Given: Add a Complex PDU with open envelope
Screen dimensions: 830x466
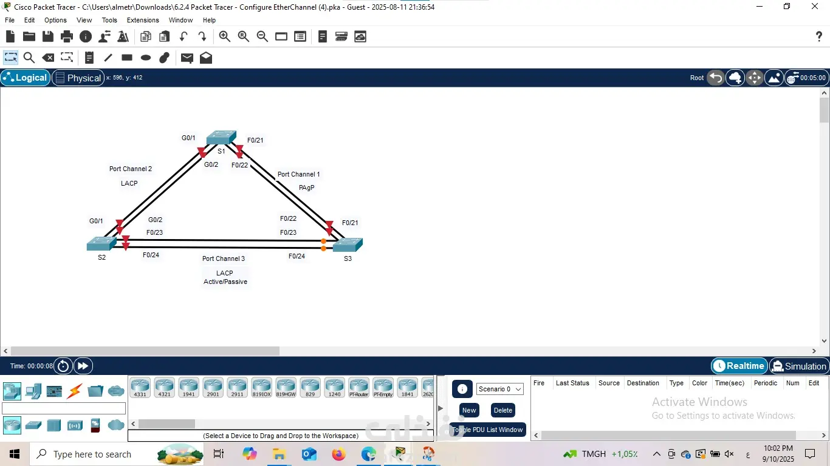Looking at the screenshot, I should click(206, 58).
